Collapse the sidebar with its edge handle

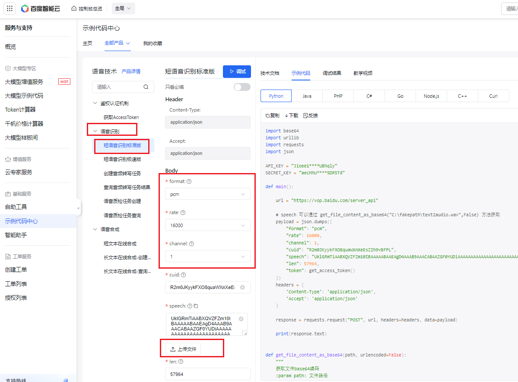click(78, 208)
